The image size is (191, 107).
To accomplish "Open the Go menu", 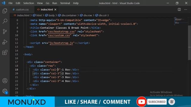I will coord(47,3).
